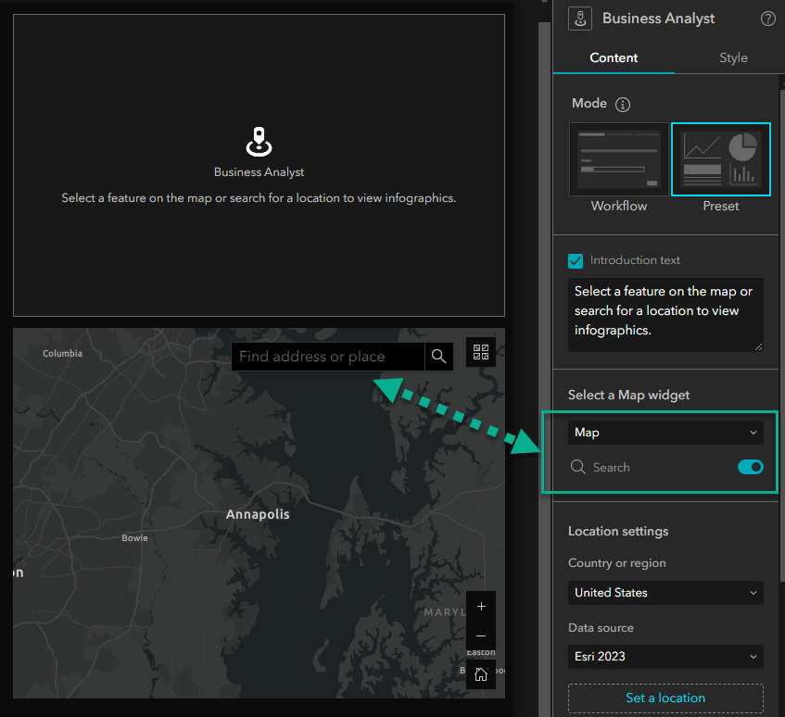Uncheck the Introduction text checkbox
This screenshot has width=785, height=717.
click(576, 261)
